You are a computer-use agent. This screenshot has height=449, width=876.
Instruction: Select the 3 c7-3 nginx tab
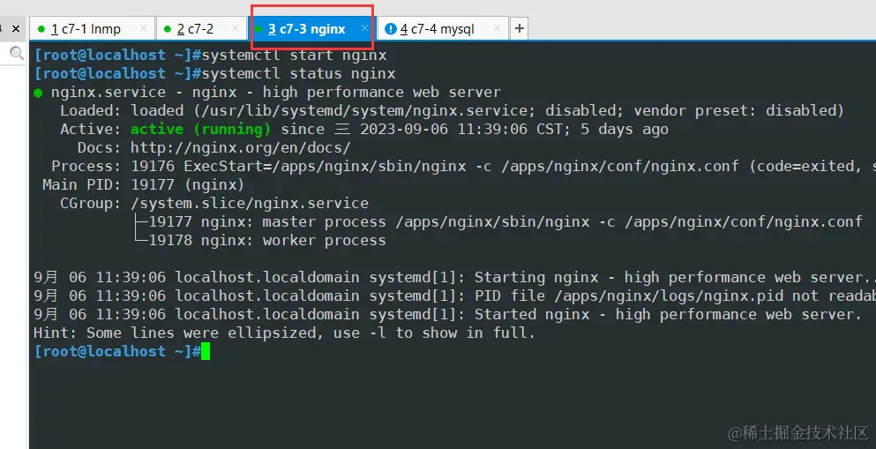[x=311, y=28]
